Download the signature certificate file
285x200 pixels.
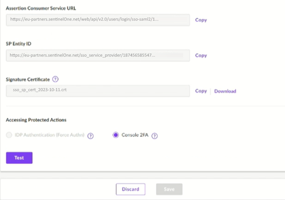pos(225,91)
